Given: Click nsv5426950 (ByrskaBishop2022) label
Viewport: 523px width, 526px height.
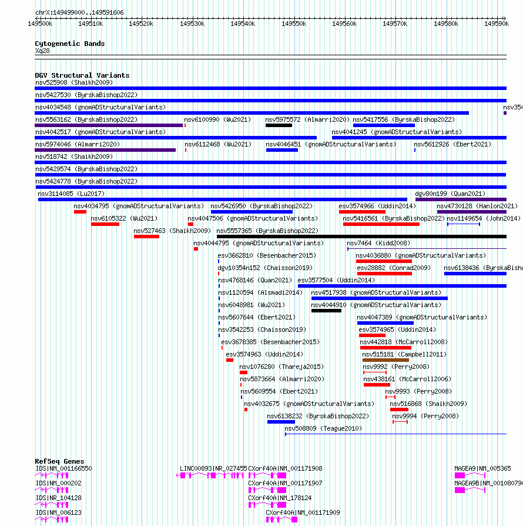Looking at the screenshot, I should [261, 207].
